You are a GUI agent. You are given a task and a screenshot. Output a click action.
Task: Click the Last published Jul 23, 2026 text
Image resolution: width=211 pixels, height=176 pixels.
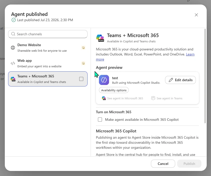tap(45, 20)
